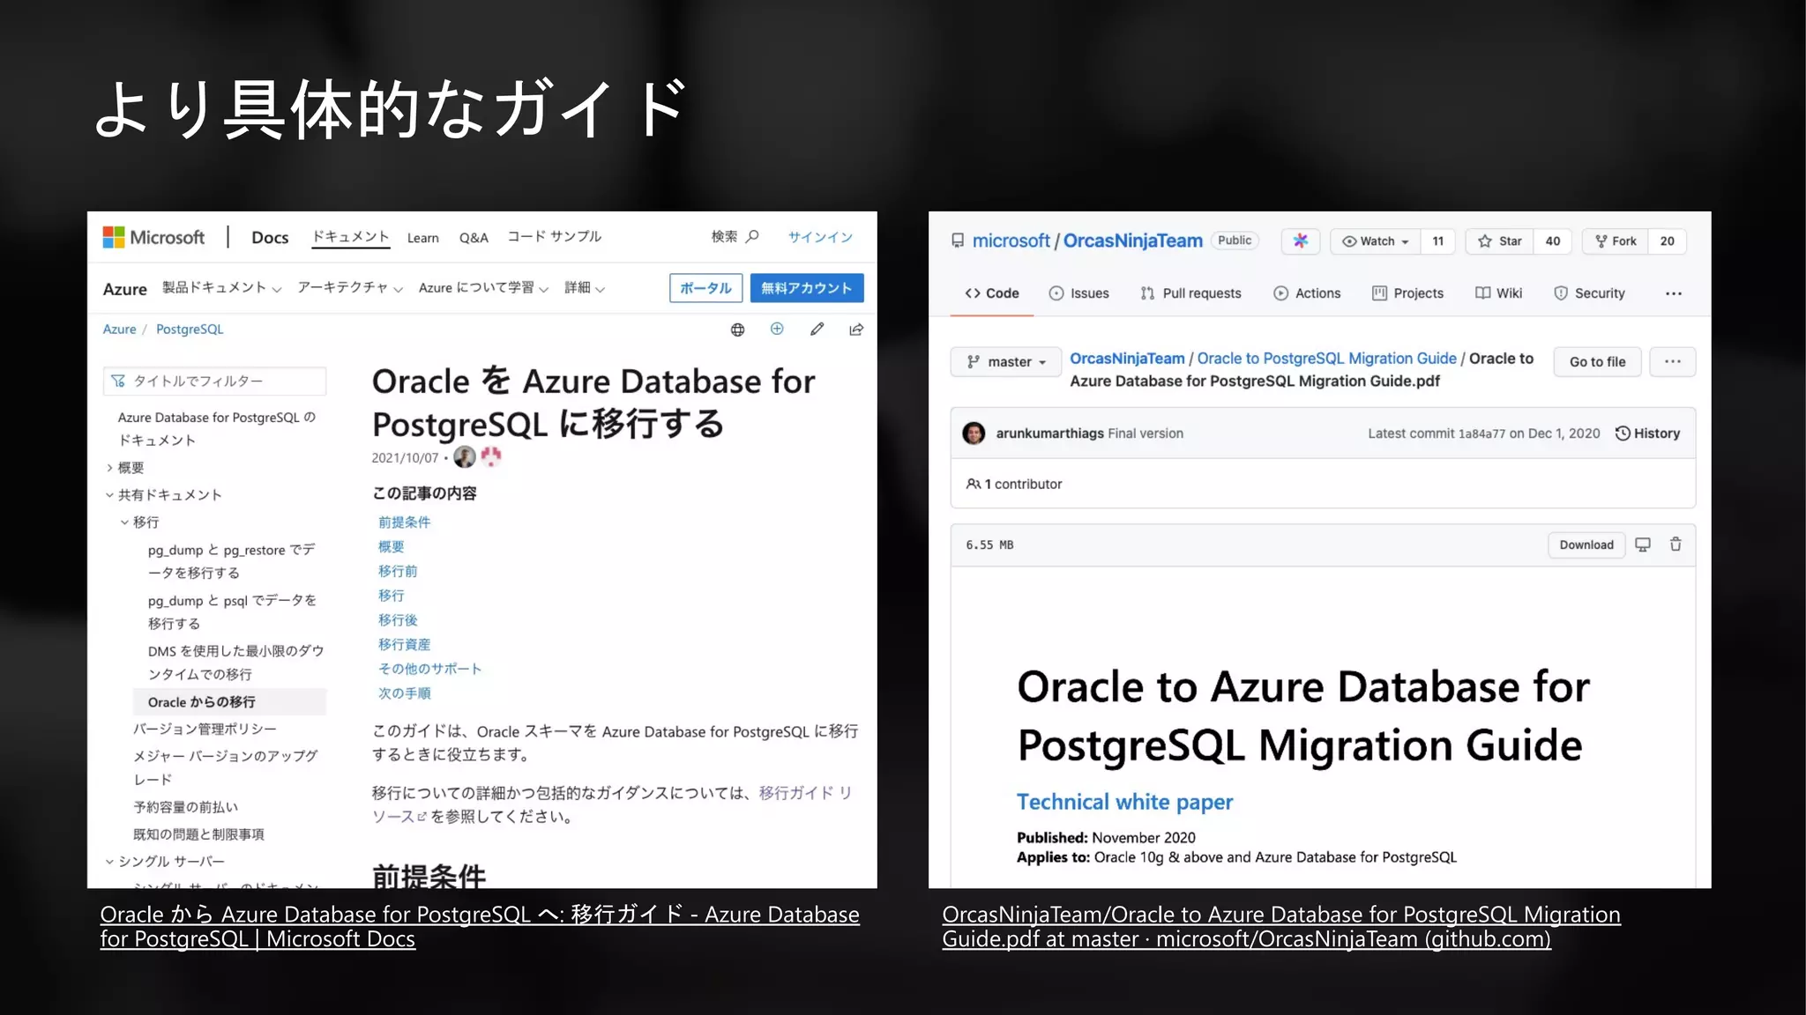Click the 前提条件 contents link
This screenshot has height=1015, width=1806.
(404, 522)
